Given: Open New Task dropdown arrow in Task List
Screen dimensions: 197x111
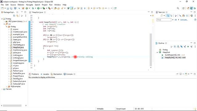Looking at the screenshot, I should (x=164, y=16).
